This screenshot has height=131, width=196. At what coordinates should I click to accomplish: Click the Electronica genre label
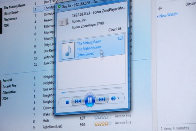(10, 19)
